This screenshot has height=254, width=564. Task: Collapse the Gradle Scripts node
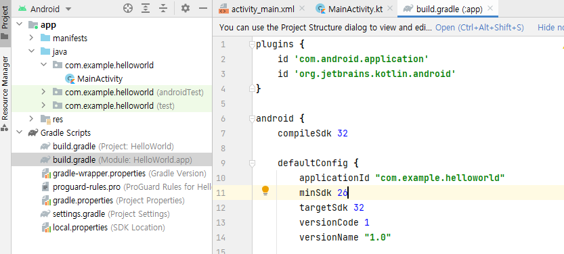coord(19,132)
